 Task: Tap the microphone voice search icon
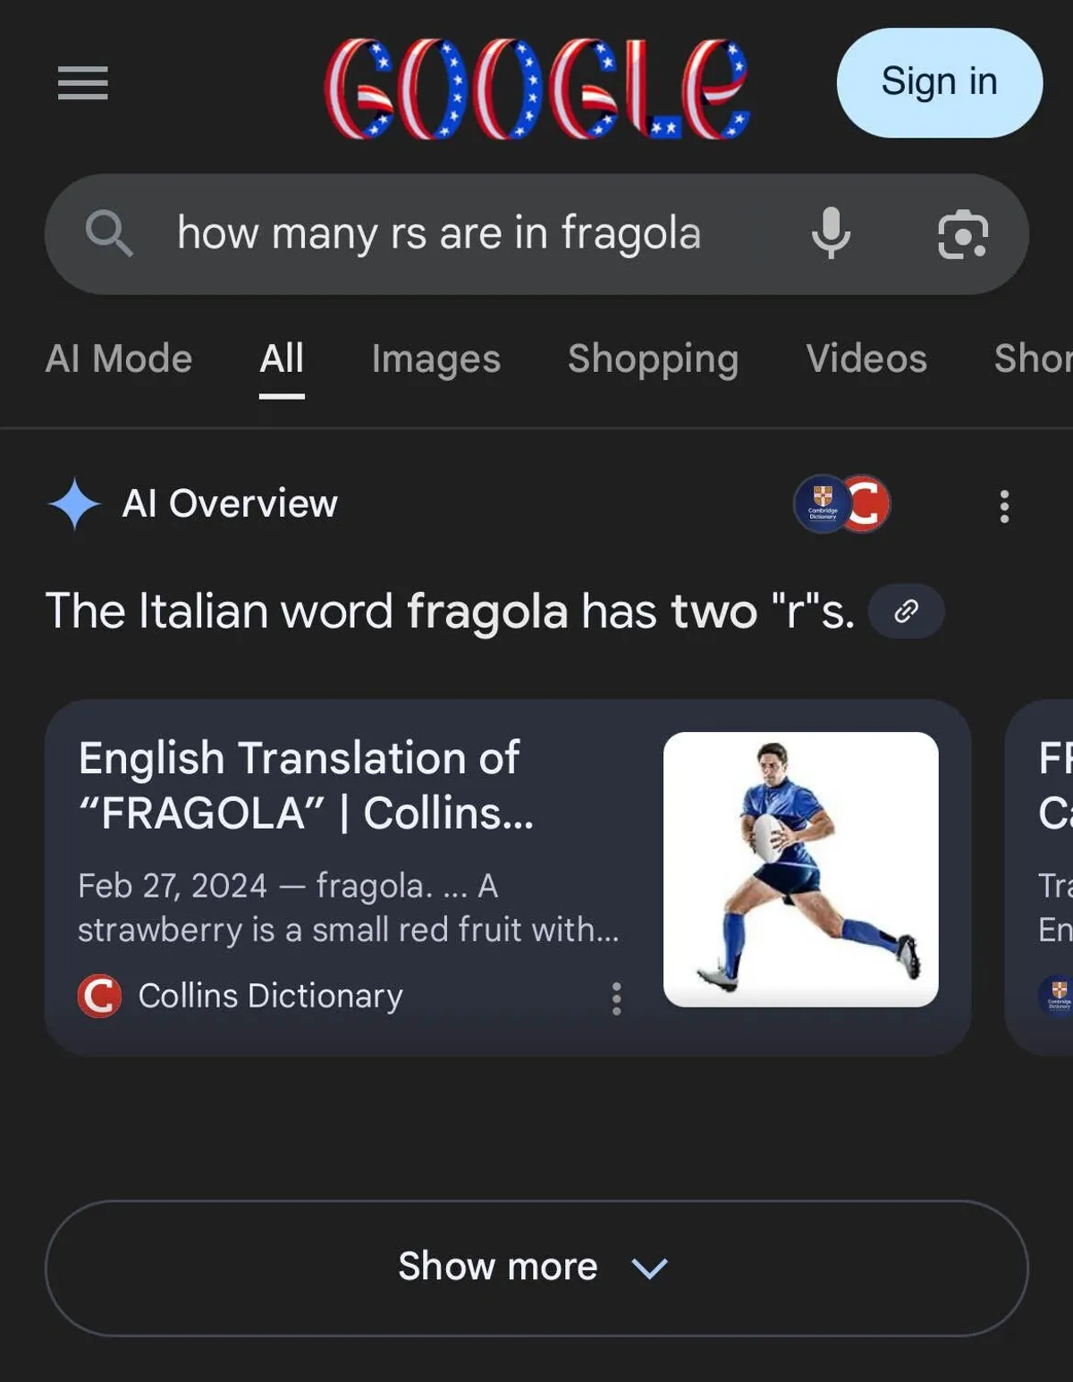pos(831,233)
